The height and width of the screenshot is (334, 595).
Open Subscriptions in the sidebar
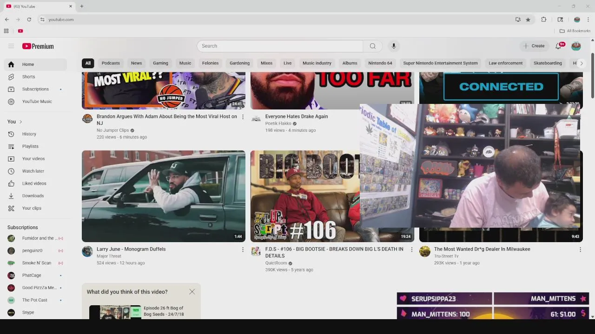click(x=35, y=89)
